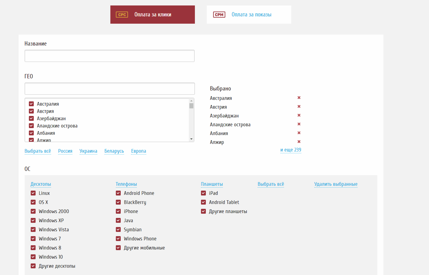Screen dimensions: 429x275
Task: Toggle the Windows Phone checkbox
Action: (118, 239)
